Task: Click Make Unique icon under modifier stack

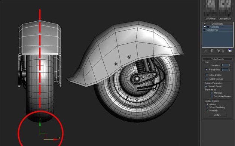Action: pos(219,51)
